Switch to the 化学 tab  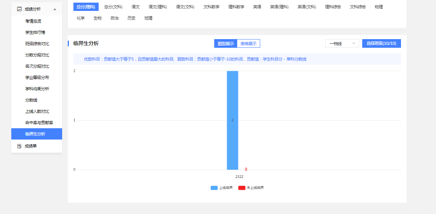[81, 18]
